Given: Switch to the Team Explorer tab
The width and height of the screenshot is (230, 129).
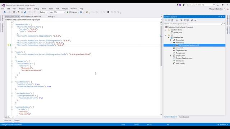Looking at the screenshot, I should pyautogui.click(x=184, y=117).
